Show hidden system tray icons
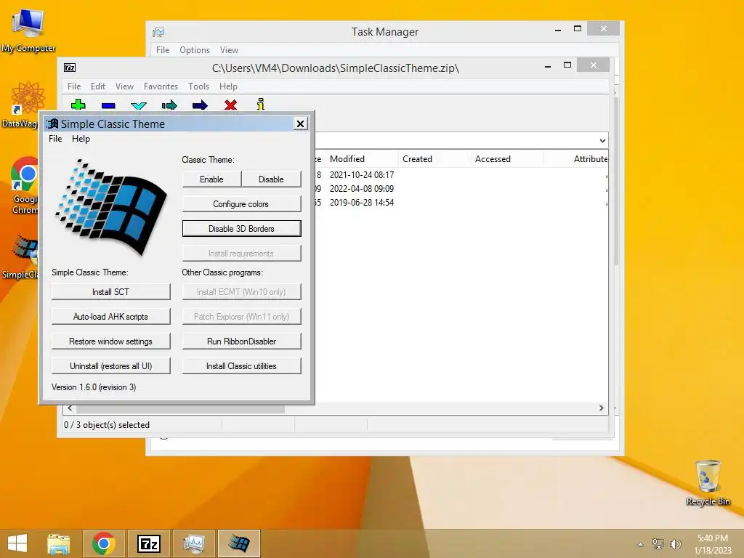Screen dimensions: 744x558 (641, 544)
